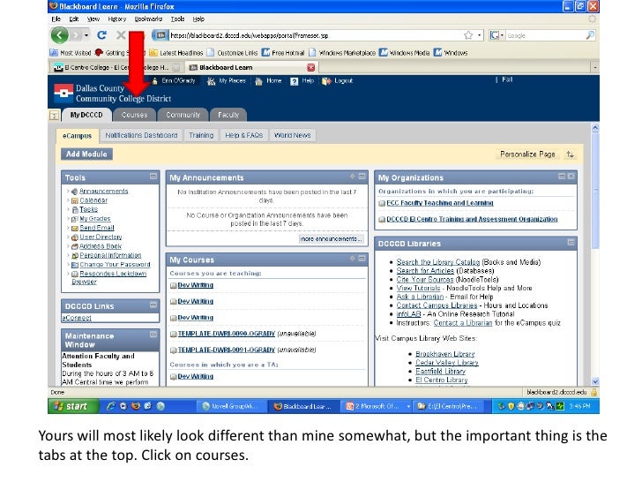Open the Faculty tab
The image size is (642, 482).
pyautogui.click(x=228, y=115)
